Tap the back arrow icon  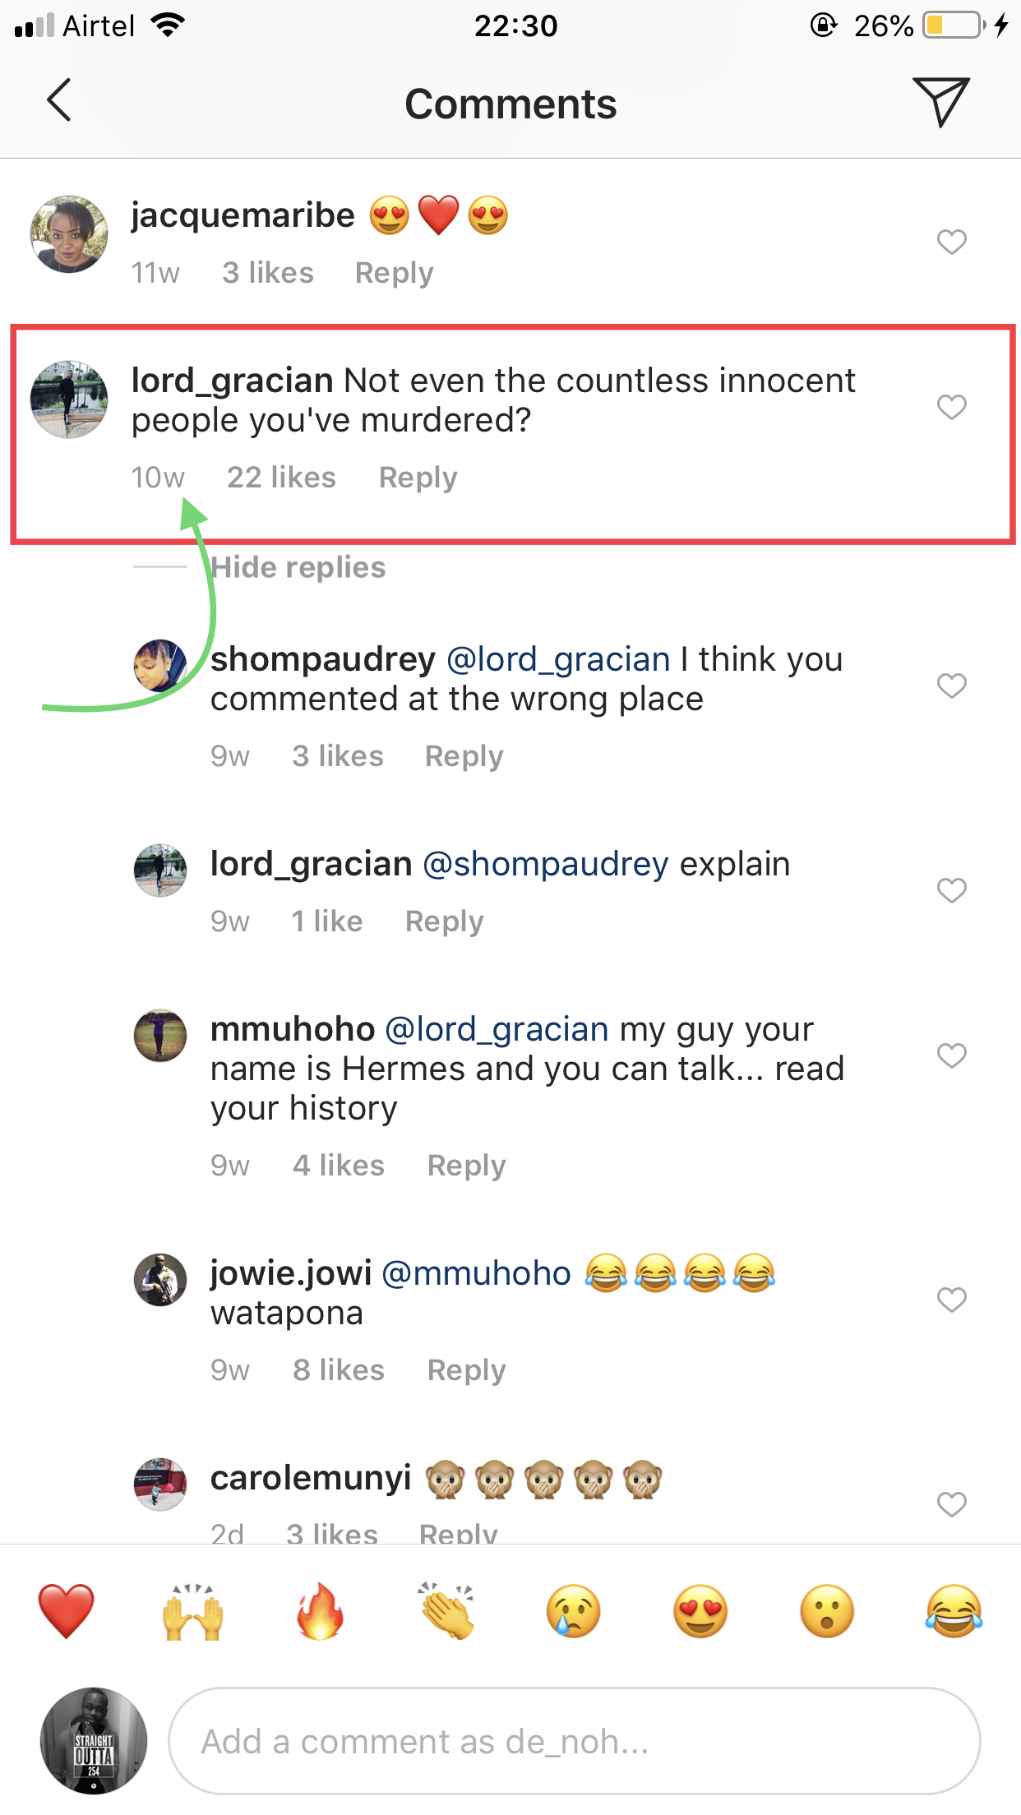tap(59, 101)
